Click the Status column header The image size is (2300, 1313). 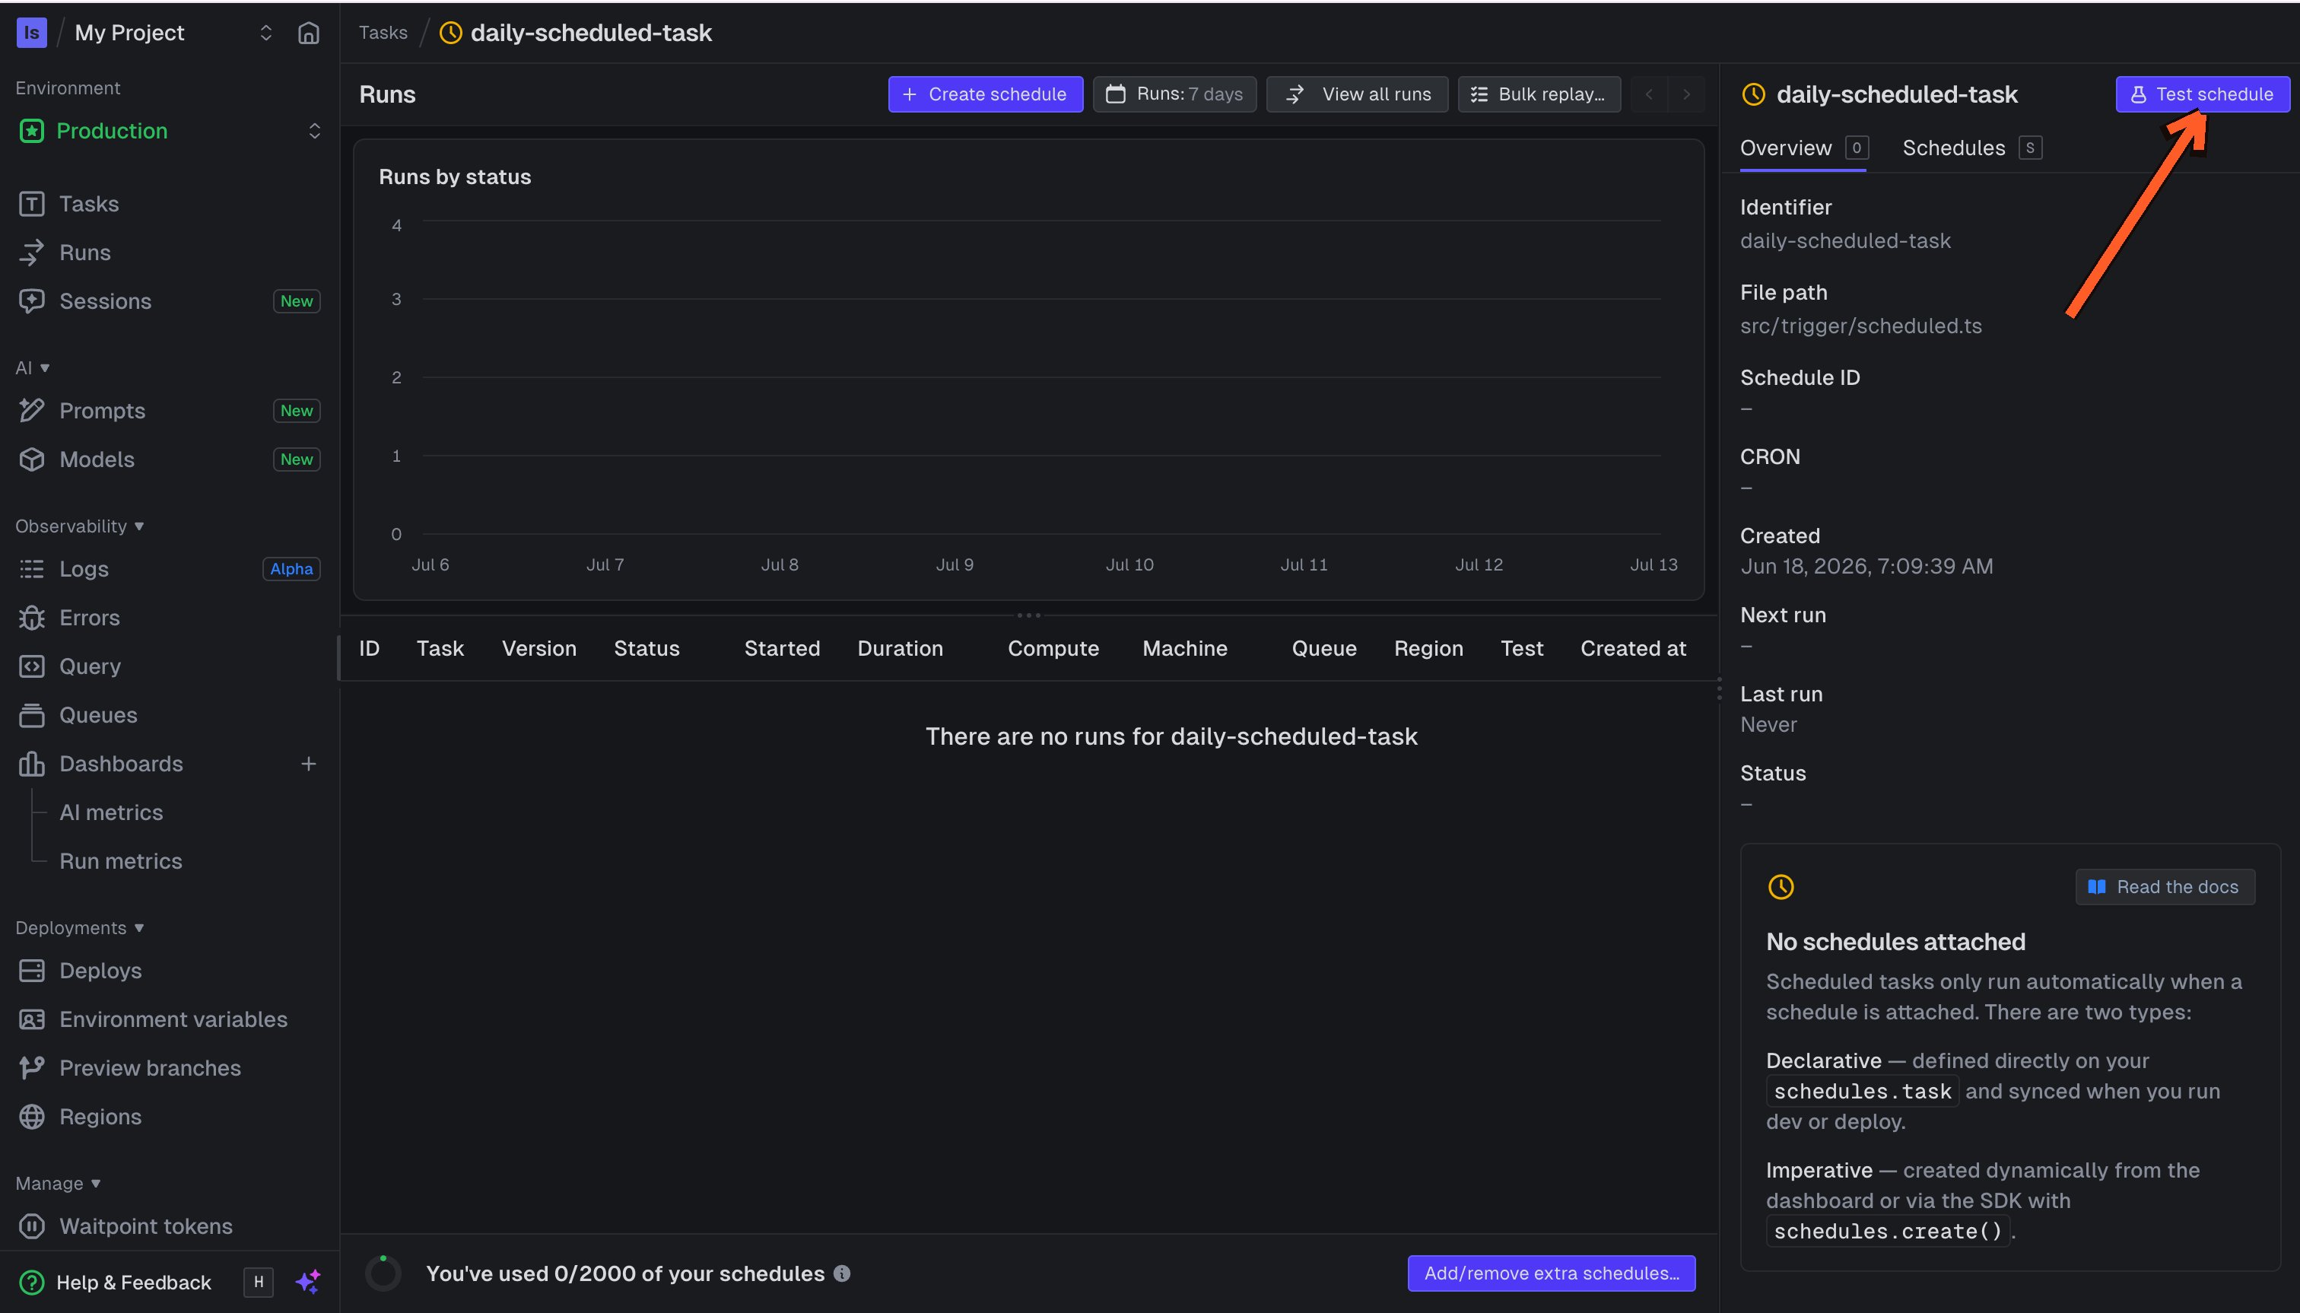646,648
